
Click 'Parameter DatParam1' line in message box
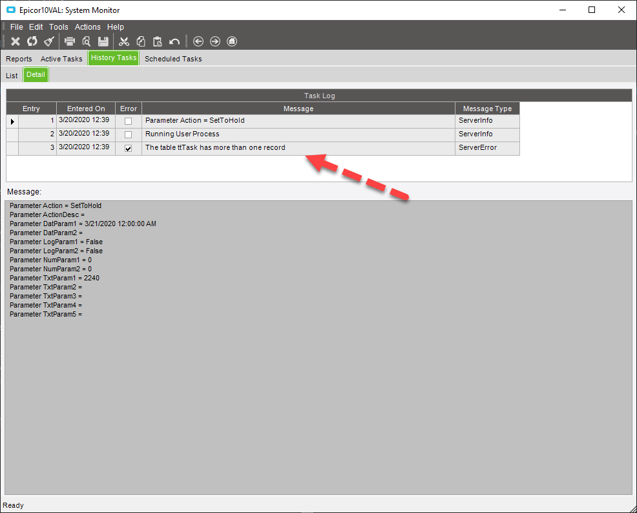(83, 224)
